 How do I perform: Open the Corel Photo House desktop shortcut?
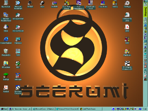(66, 5)
